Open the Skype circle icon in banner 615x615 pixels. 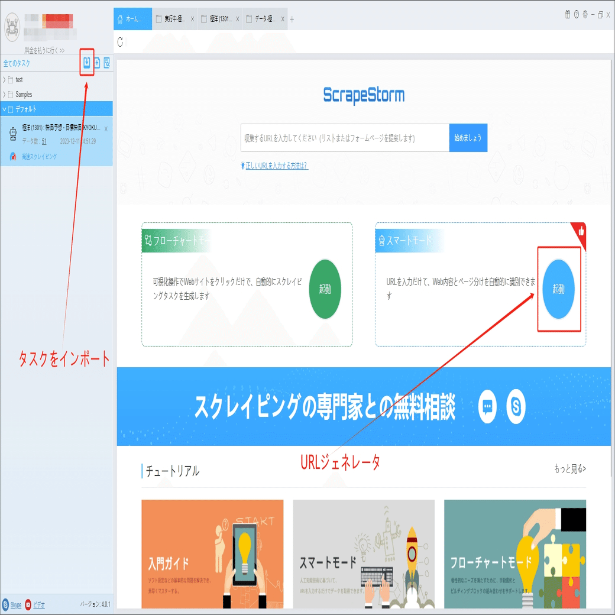tap(516, 406)
